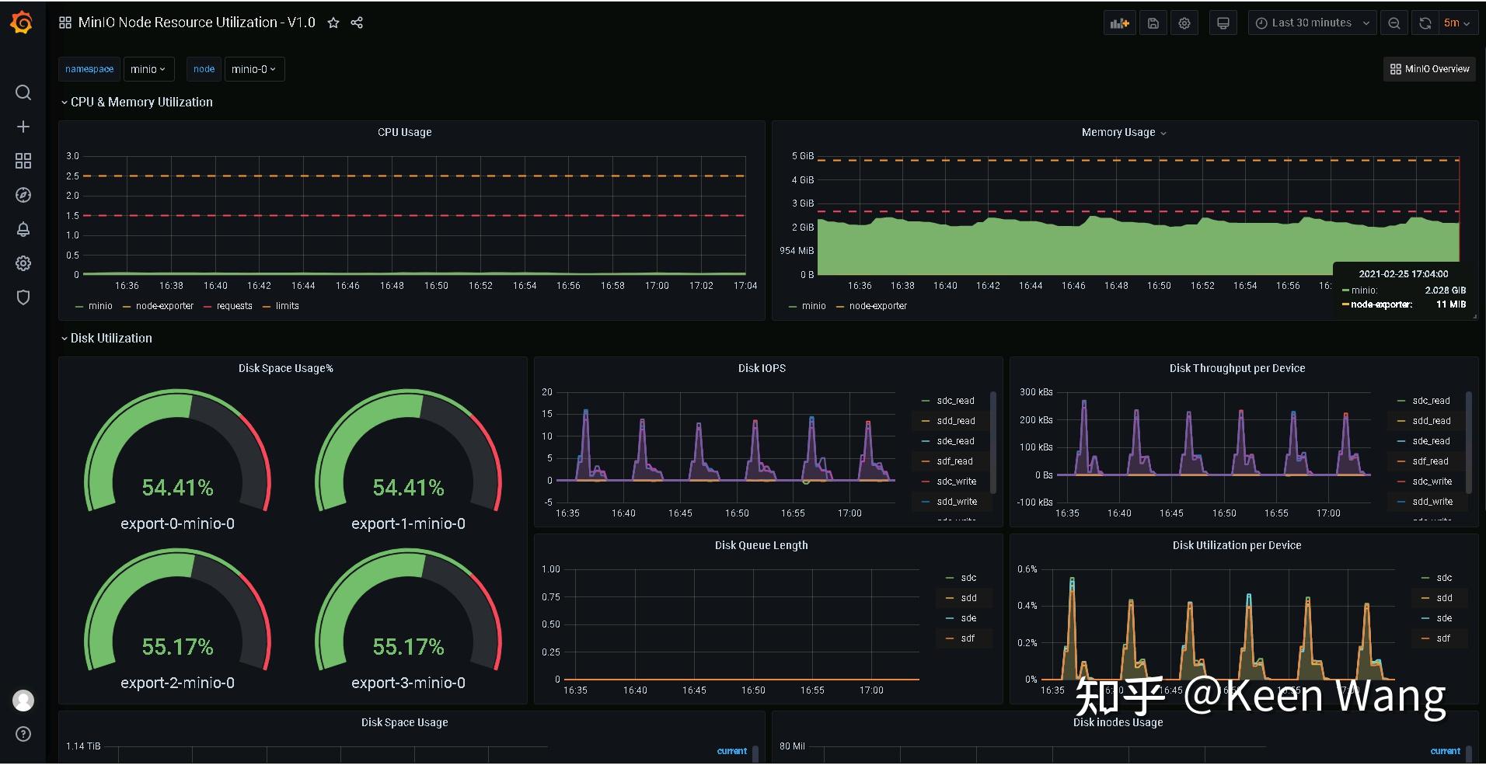
Task: Change color of sdc swatch in Disk Utilization
Action: pos(1425,578)
